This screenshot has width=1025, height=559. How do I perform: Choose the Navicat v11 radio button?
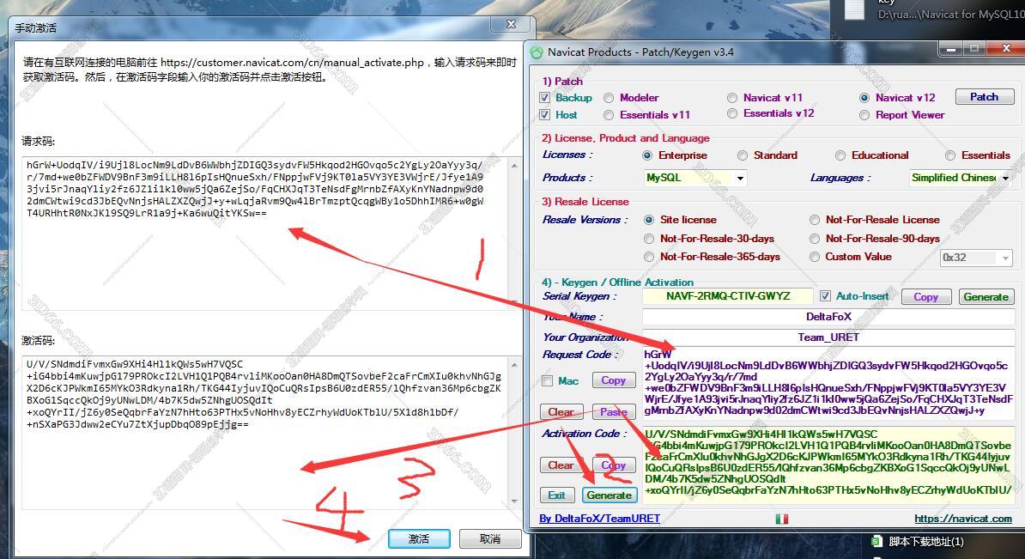point(732,98)
